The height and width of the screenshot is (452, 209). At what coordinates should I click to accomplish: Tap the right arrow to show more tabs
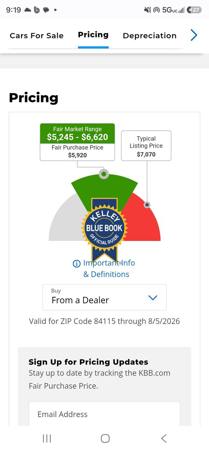194,35
